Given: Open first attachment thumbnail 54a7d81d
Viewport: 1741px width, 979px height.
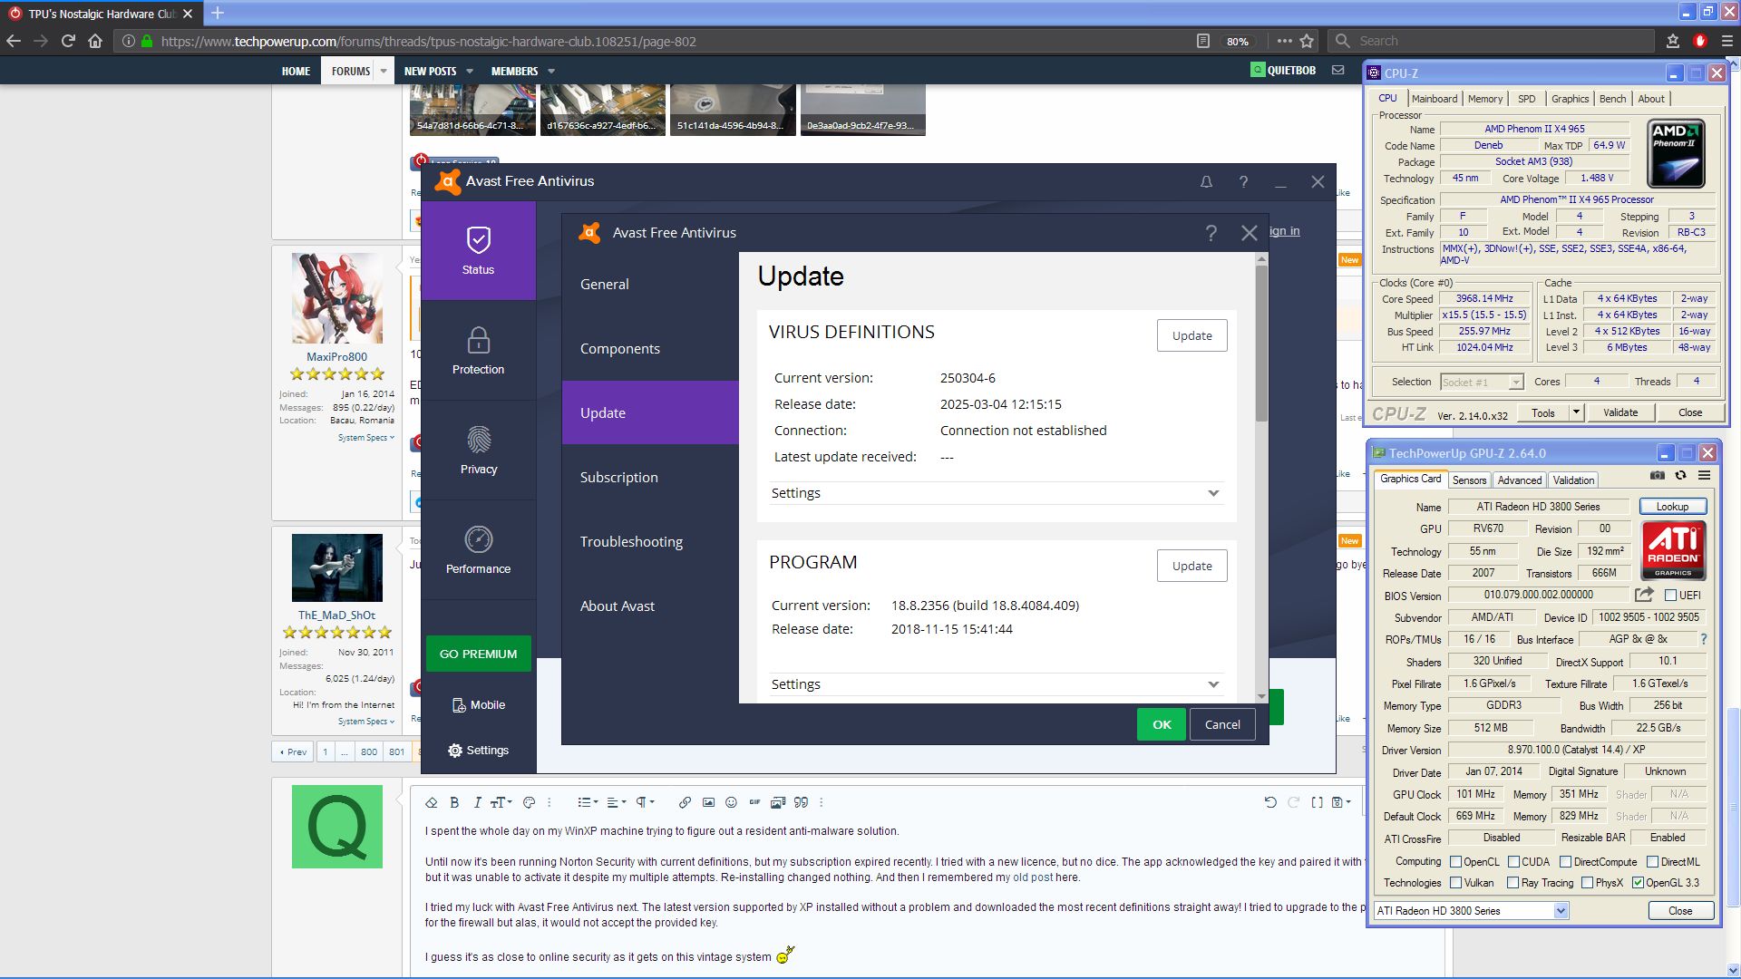Looking at the screenshot, I should [x=472, y=109].
